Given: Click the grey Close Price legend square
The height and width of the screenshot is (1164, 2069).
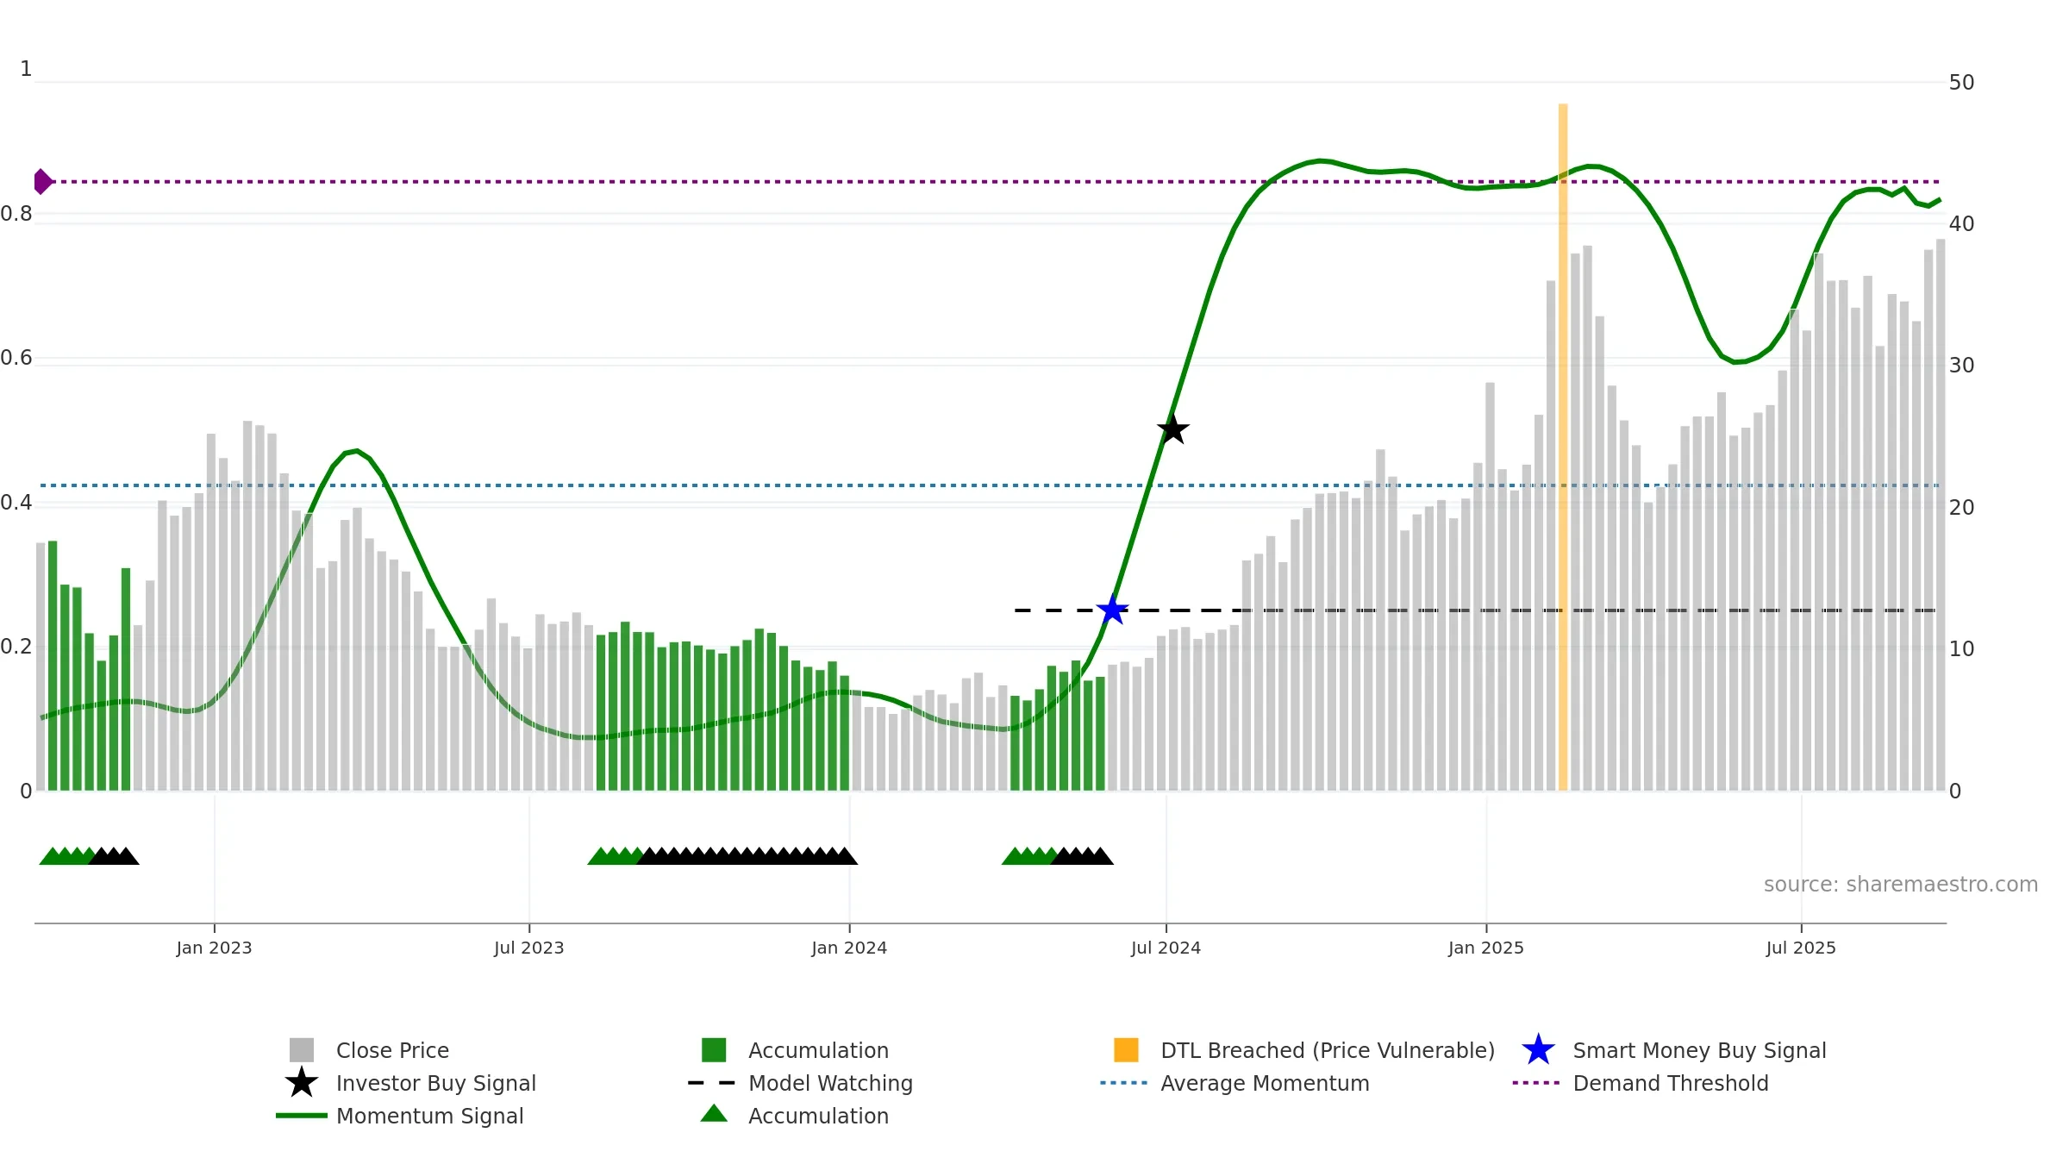Looking at the screenshot, I should (302, 1050).
